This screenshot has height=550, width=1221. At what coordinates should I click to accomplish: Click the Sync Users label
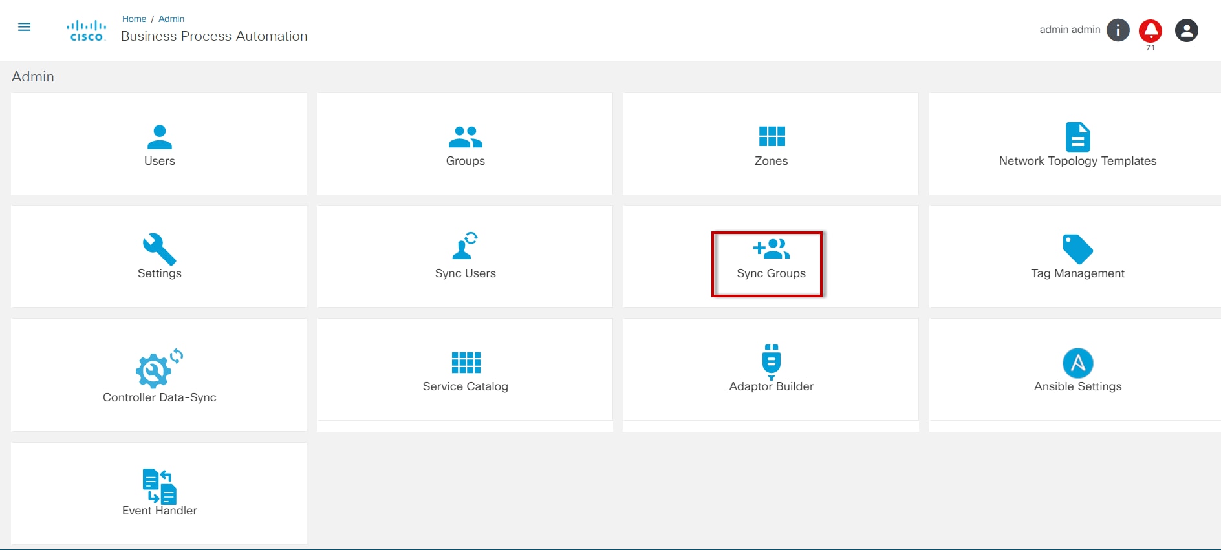click(x=466, y=273)
